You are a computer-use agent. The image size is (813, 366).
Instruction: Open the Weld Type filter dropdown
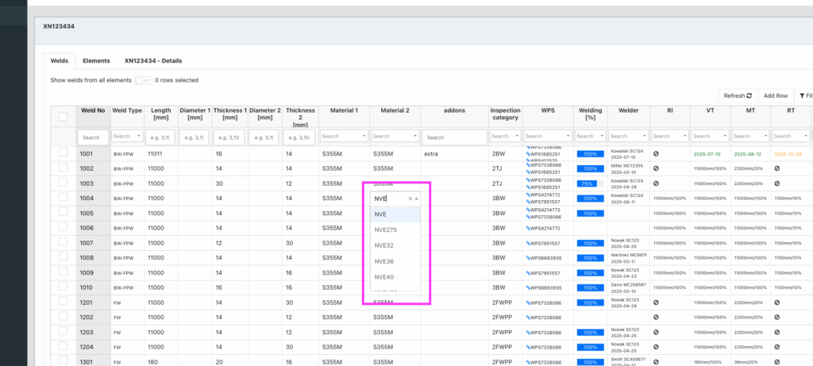tap(126, 137)
